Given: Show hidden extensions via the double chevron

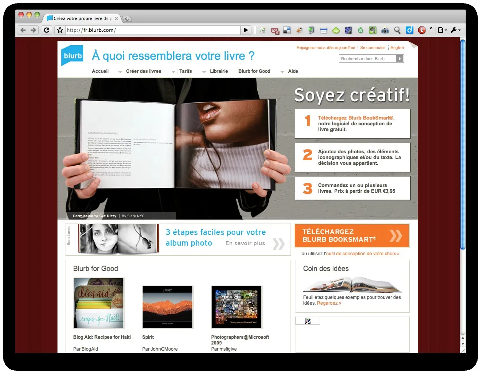Looking at the screenshot, I should point(431,29).
